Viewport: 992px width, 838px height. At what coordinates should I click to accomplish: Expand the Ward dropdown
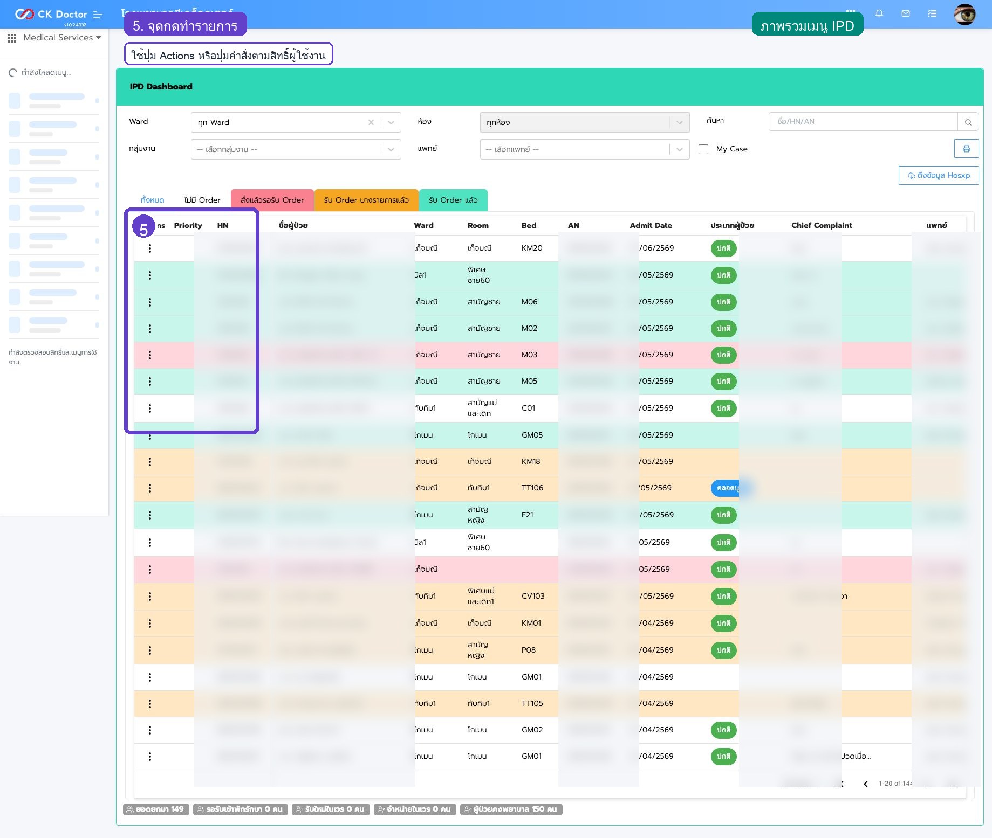click(391, 122)
